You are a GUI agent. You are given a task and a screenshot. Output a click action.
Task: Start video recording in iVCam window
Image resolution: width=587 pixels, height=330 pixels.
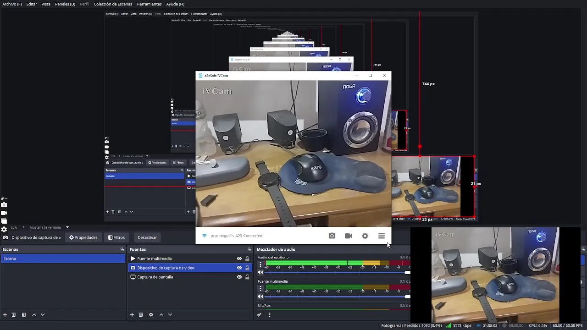point(349,236)
